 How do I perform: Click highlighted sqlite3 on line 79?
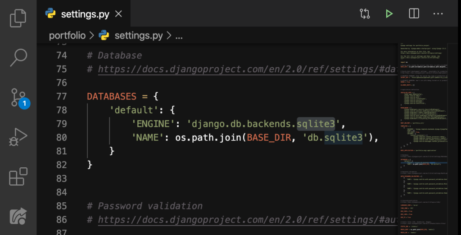pyautogui.click(x=316, y=124)
